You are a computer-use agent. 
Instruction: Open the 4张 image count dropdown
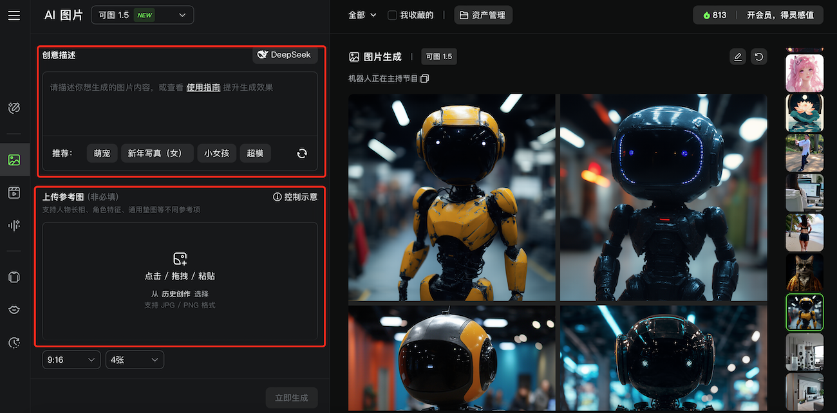135,360
